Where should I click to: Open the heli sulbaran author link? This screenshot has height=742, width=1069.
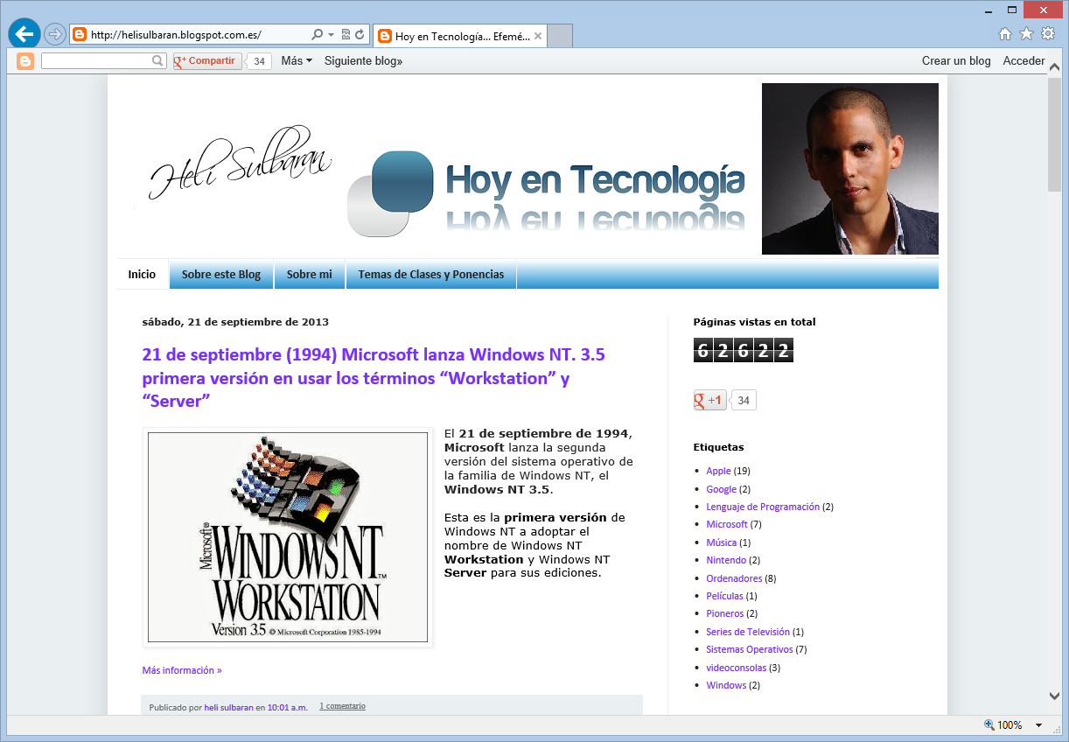click(228, 707)
